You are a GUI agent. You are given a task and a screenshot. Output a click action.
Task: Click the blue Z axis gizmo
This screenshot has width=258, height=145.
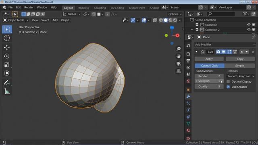[172, 27]
